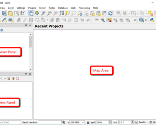156x125 pixels.
Task: Expand web toolbar overflow chevron
Action: [x=146, y=20]
